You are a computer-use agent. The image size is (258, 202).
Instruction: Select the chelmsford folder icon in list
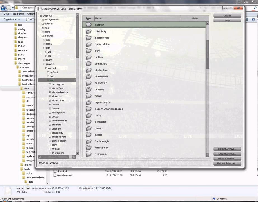pyautogui.click(x=88, y=63)
